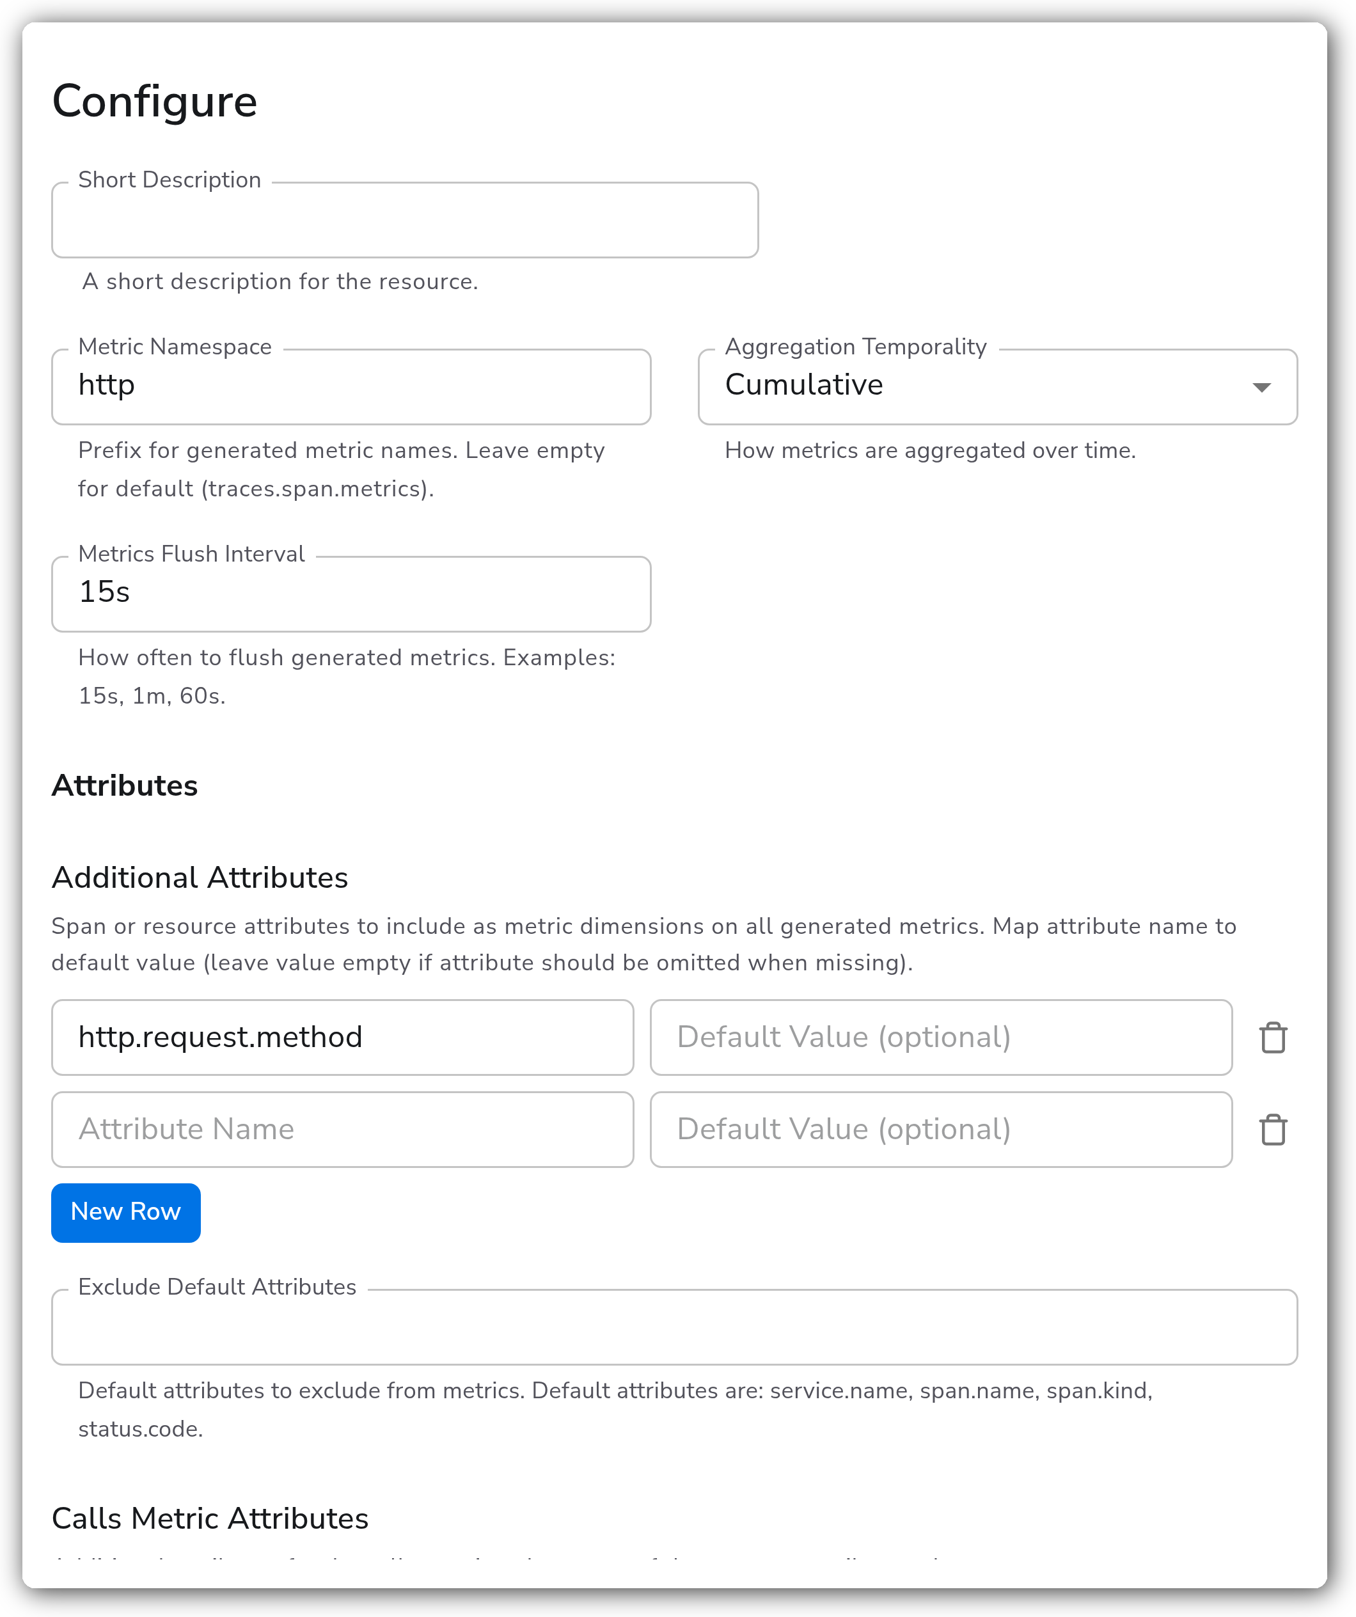Edit the Metrics Flush Interval 15s field
The image size is (1356, 1617).
pos(351,594)
